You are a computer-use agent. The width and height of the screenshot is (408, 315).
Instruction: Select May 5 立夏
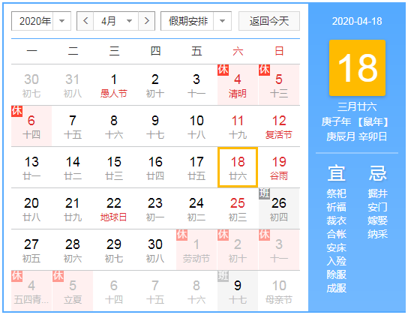click(x=73, y=291)
